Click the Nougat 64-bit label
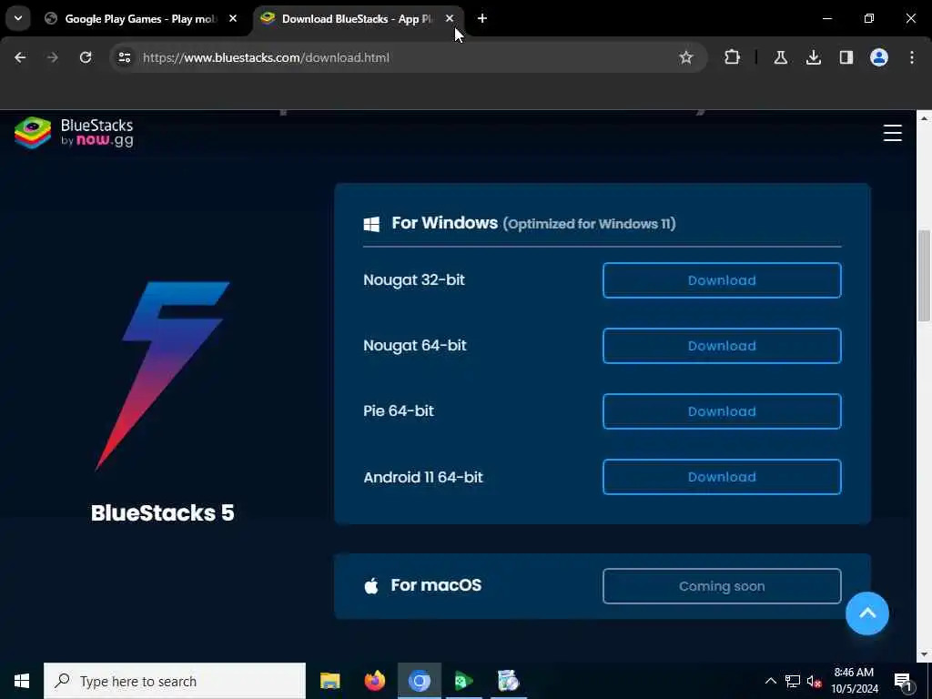Image resolution: width=932 pixels, height=699 pixels. [414, 345]
